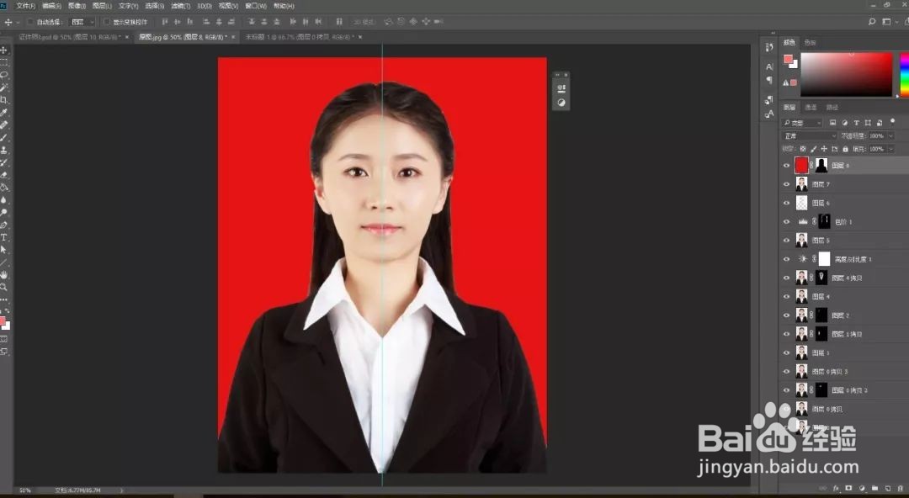
Task: Open the 文件 menu
Action: point(25,6)
